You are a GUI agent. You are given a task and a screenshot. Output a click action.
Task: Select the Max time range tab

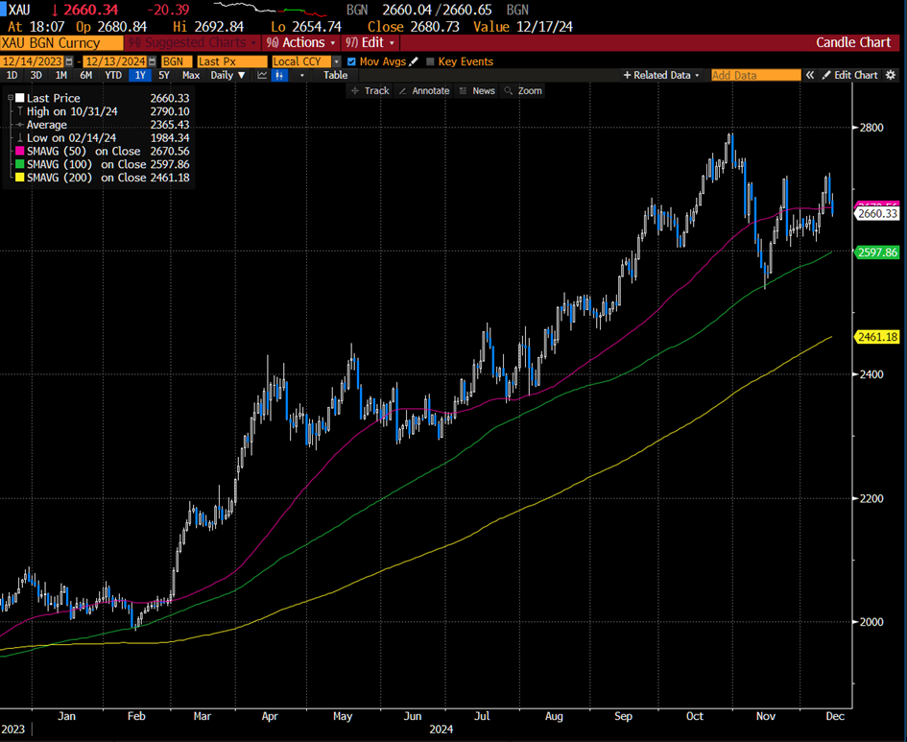pyautogui.click(x=190, y=75)
